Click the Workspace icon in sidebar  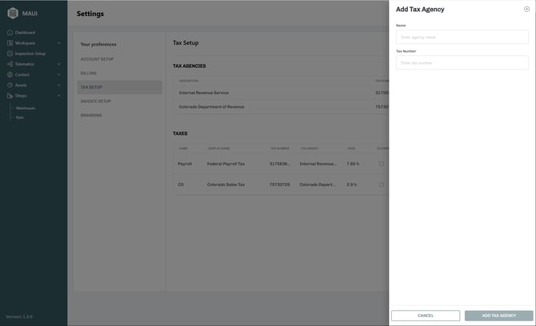click(10, 43)
